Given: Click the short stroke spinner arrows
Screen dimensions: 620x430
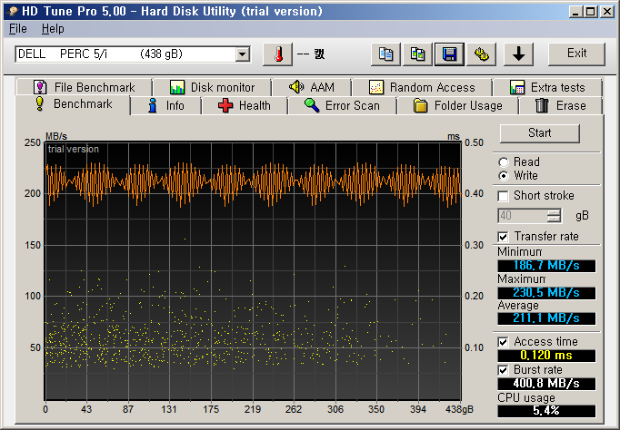Looking at the screenshot, I should click(x=554, y=215).
